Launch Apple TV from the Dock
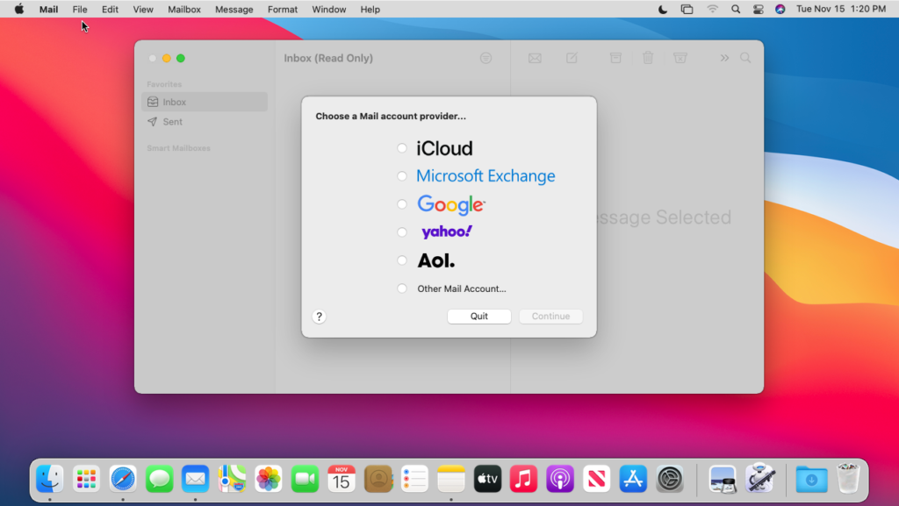899x506 pixels. pyautogui.click(x=487, y=479)
